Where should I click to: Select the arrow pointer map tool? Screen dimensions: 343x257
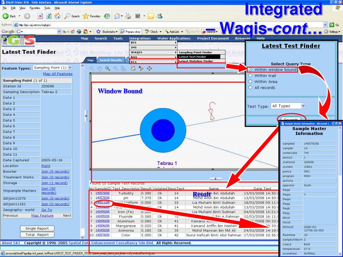[92, 69]
